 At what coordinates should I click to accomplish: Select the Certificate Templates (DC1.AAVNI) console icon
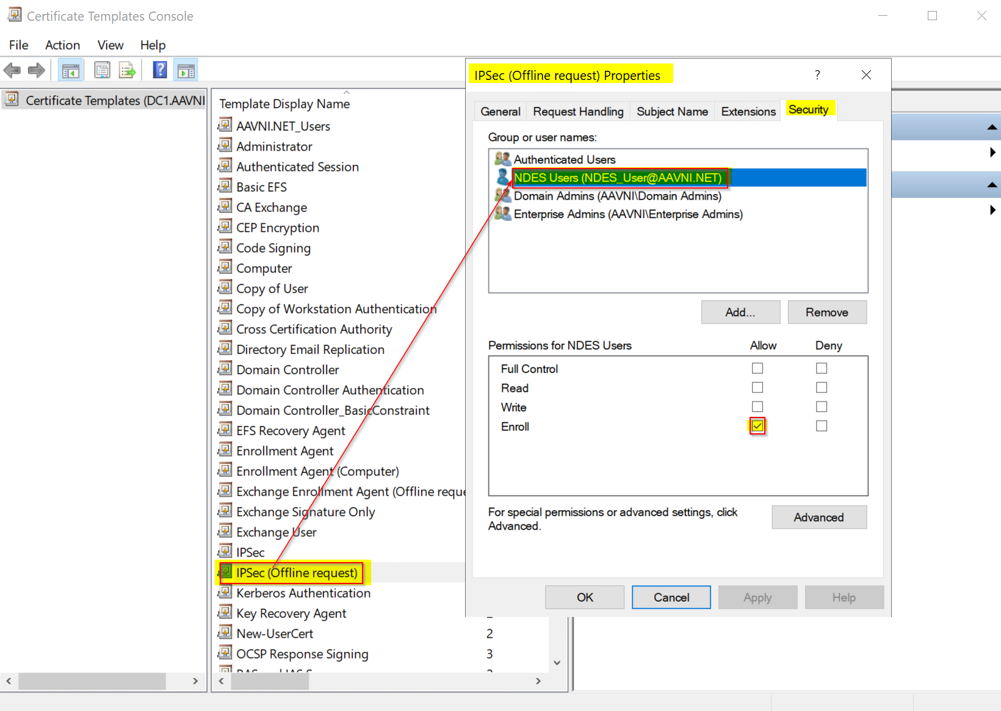(x=11, y=99)
